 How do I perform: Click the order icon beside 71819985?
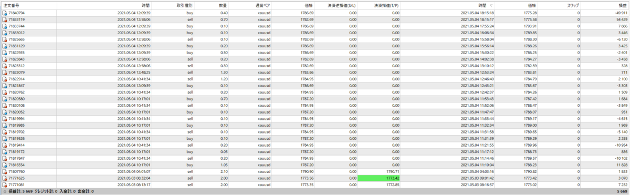[x=5, y=126]
